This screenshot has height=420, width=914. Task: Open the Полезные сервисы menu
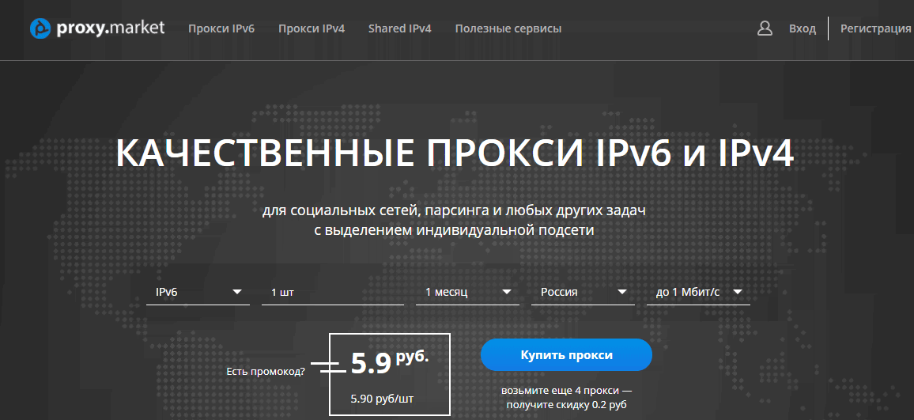tap(508, 28)
